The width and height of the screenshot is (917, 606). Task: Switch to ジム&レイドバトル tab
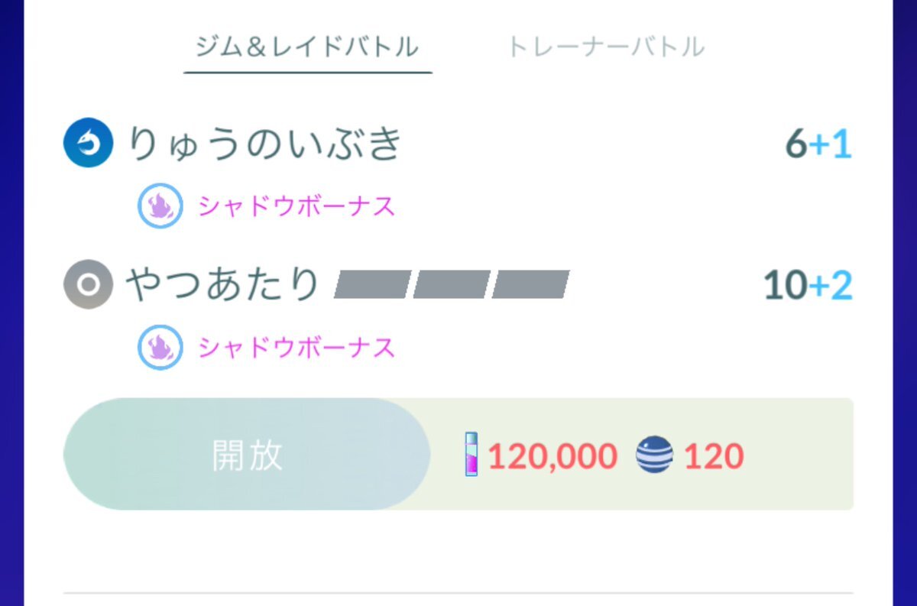point(308,47)
